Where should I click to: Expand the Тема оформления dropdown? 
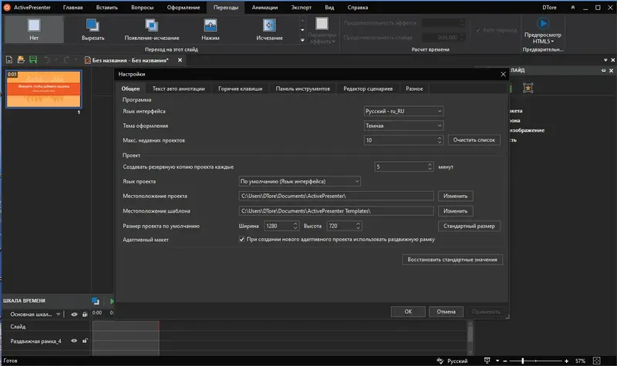click(403, 126)
